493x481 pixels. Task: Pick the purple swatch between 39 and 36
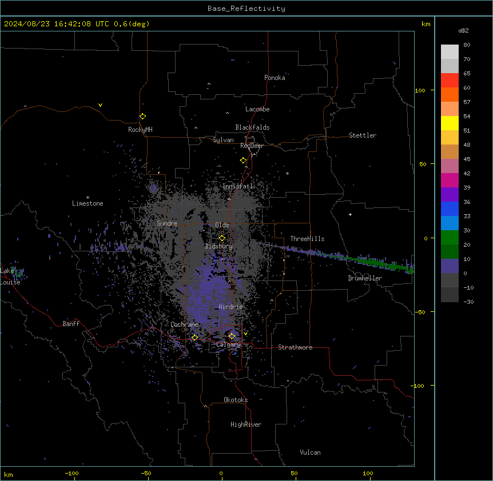pos(450,194)
